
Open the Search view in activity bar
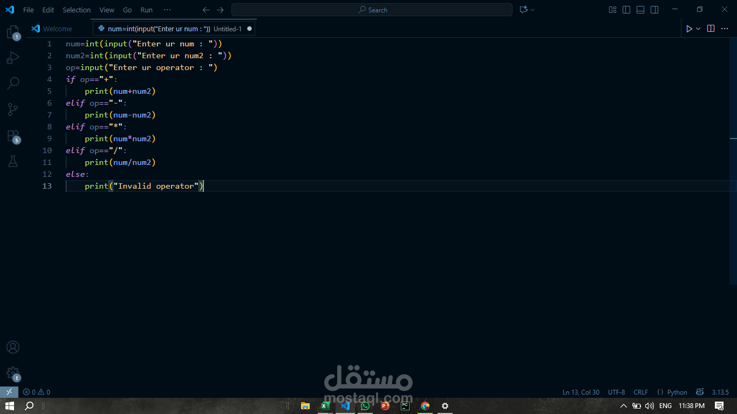point(12,84)
